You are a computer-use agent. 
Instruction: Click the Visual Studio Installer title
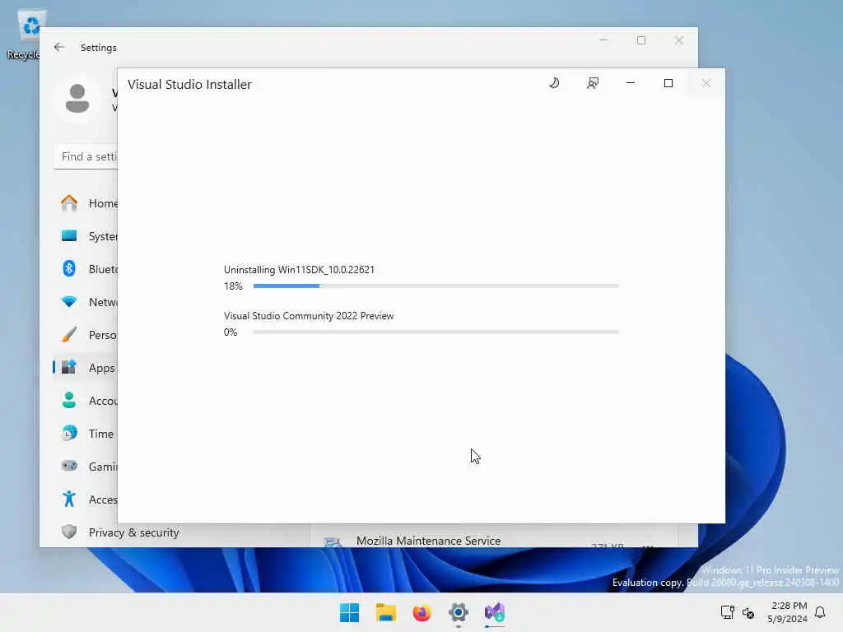click(x=189, y=85)
